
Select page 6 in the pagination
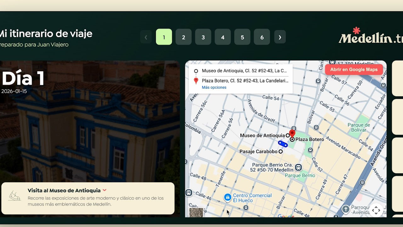click(x=262, y=37)
